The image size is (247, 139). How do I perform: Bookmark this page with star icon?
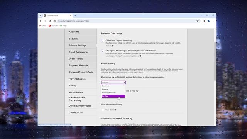[198, 21]
